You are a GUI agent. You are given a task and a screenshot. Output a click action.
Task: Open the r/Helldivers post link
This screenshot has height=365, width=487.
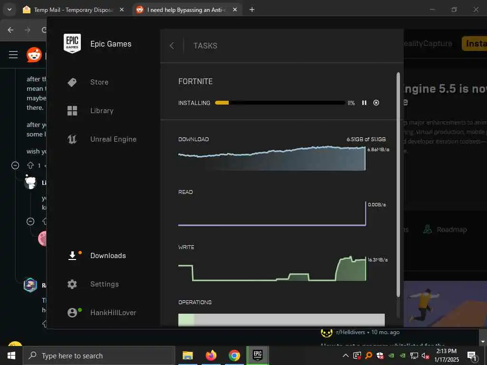pos(351,332)
